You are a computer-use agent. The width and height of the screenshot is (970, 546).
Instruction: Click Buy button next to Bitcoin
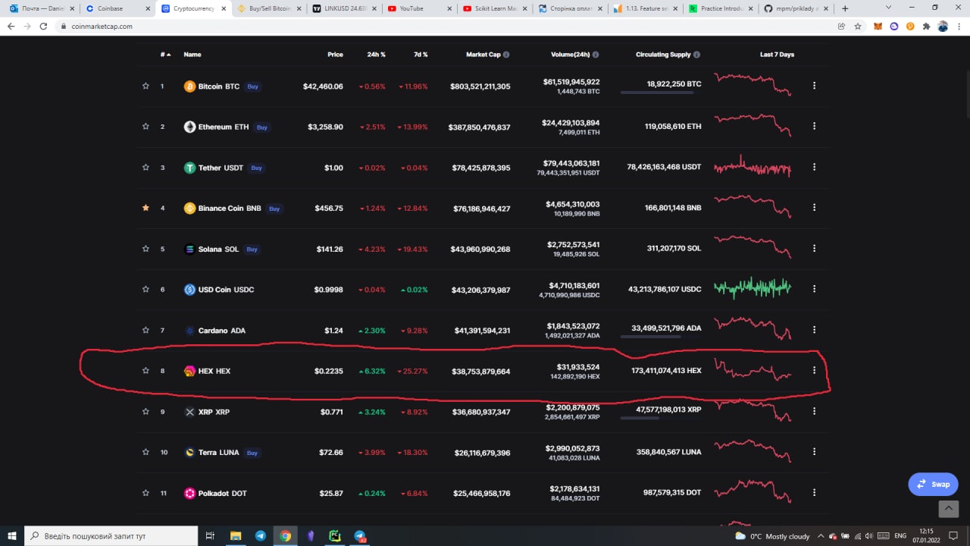click(x=253, y=86)
